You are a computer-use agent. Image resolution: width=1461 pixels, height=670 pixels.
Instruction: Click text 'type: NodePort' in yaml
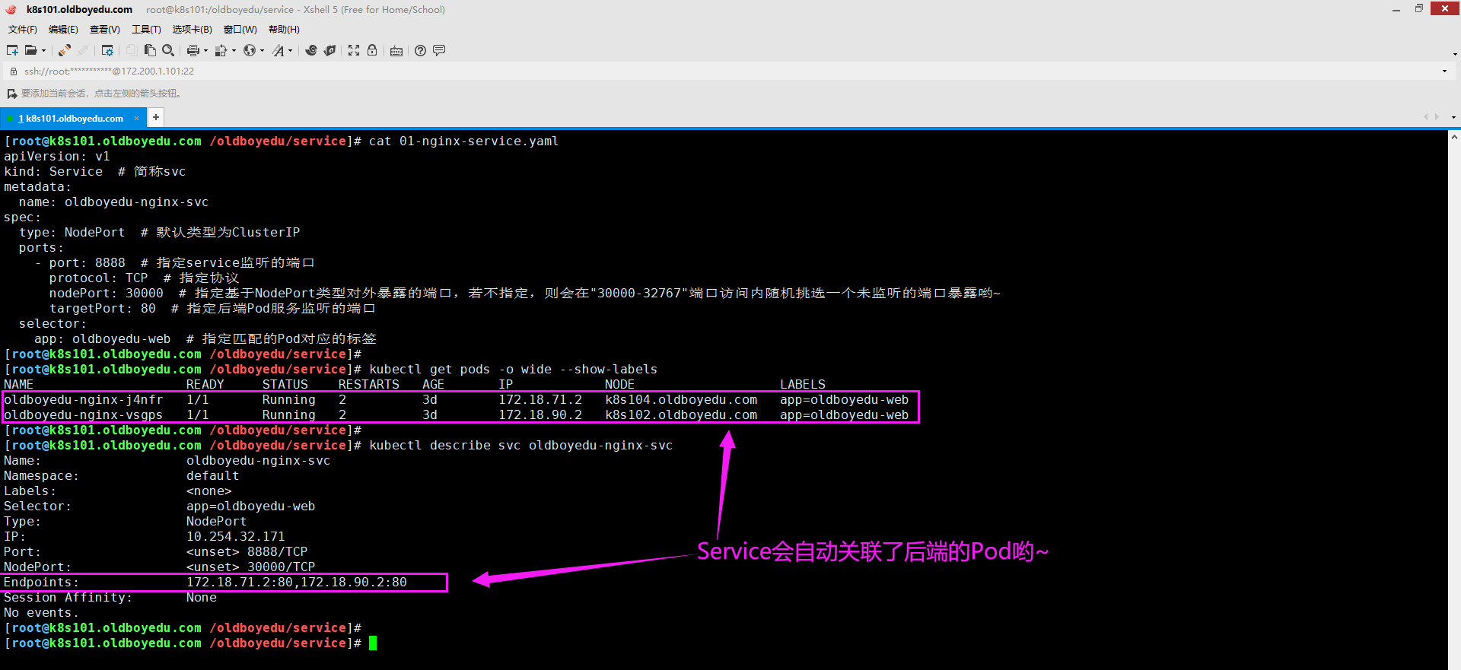72,233
